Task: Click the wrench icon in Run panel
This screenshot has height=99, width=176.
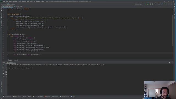Action: 3,67
